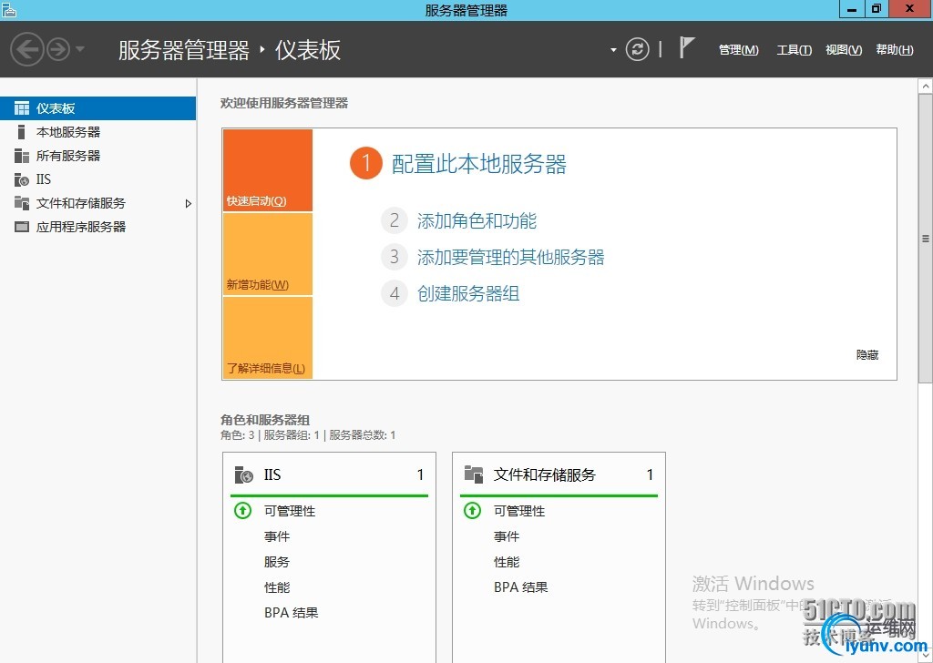
Task: Open the 帮助(H) menu
Action: (x=895, y=50)
